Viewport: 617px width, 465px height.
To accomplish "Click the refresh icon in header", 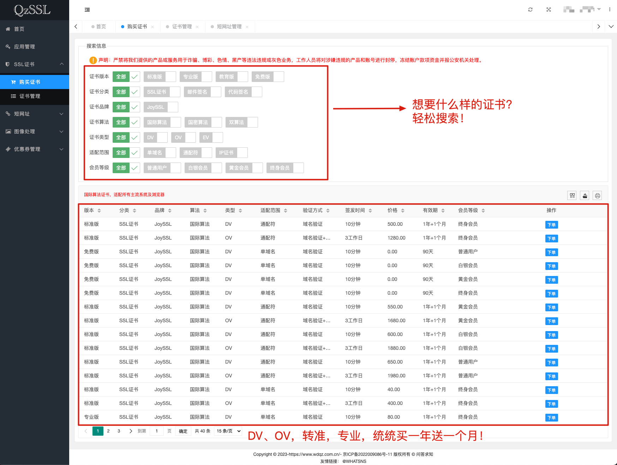I will [x=530, y=10].
